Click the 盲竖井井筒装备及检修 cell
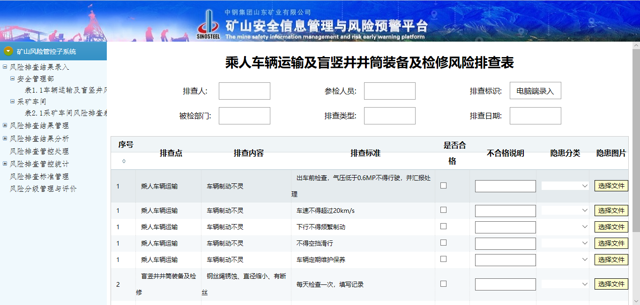640x305 pixels. click(x=169, y=284)
